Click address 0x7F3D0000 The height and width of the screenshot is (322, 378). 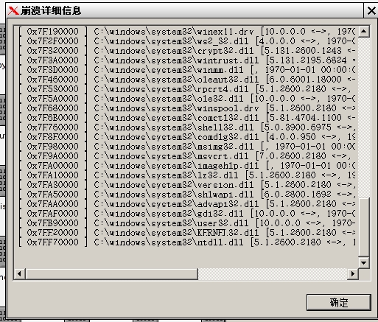pyautogui.click(x=52, y=70)
